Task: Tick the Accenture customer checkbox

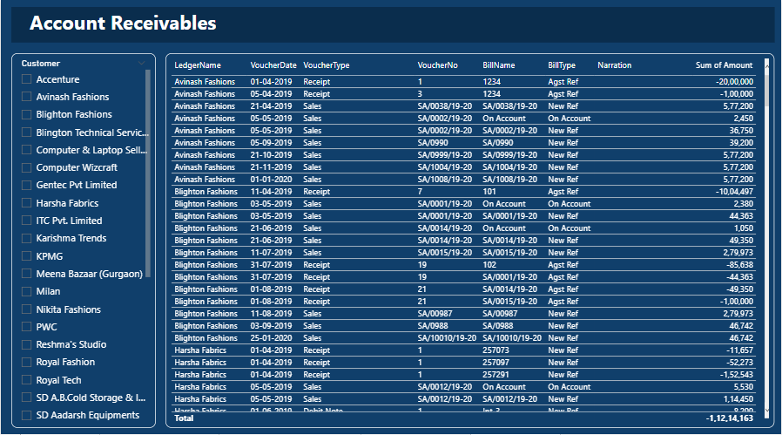Action: point(27,79)
